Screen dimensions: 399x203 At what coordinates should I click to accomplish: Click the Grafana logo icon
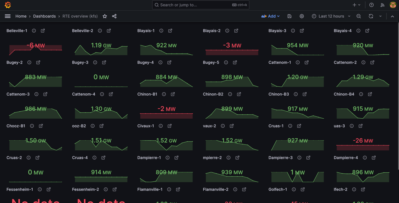[8, 5]
